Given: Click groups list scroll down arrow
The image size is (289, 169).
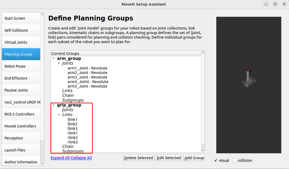Looking at the screenshot, I should pyautogui.click(x=203, y=151).
